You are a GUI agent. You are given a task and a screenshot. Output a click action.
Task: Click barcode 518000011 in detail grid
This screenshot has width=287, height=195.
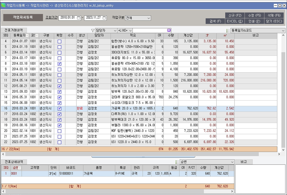tap(71, 173)
